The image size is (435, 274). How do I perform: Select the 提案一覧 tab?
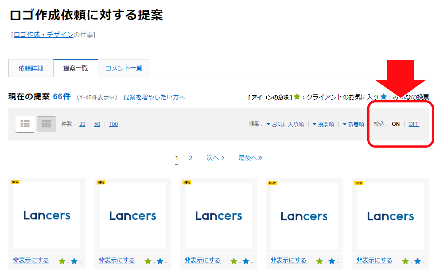tap(75, 68)
